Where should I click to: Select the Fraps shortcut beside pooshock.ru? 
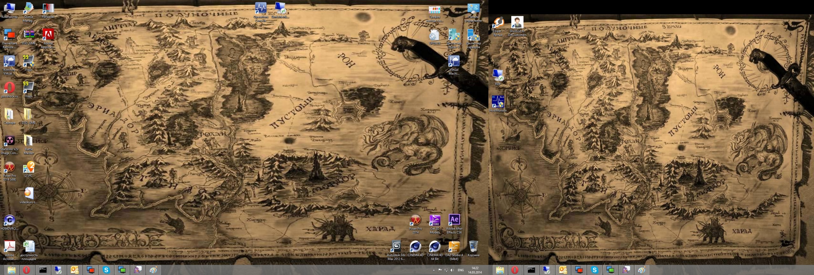29,90
